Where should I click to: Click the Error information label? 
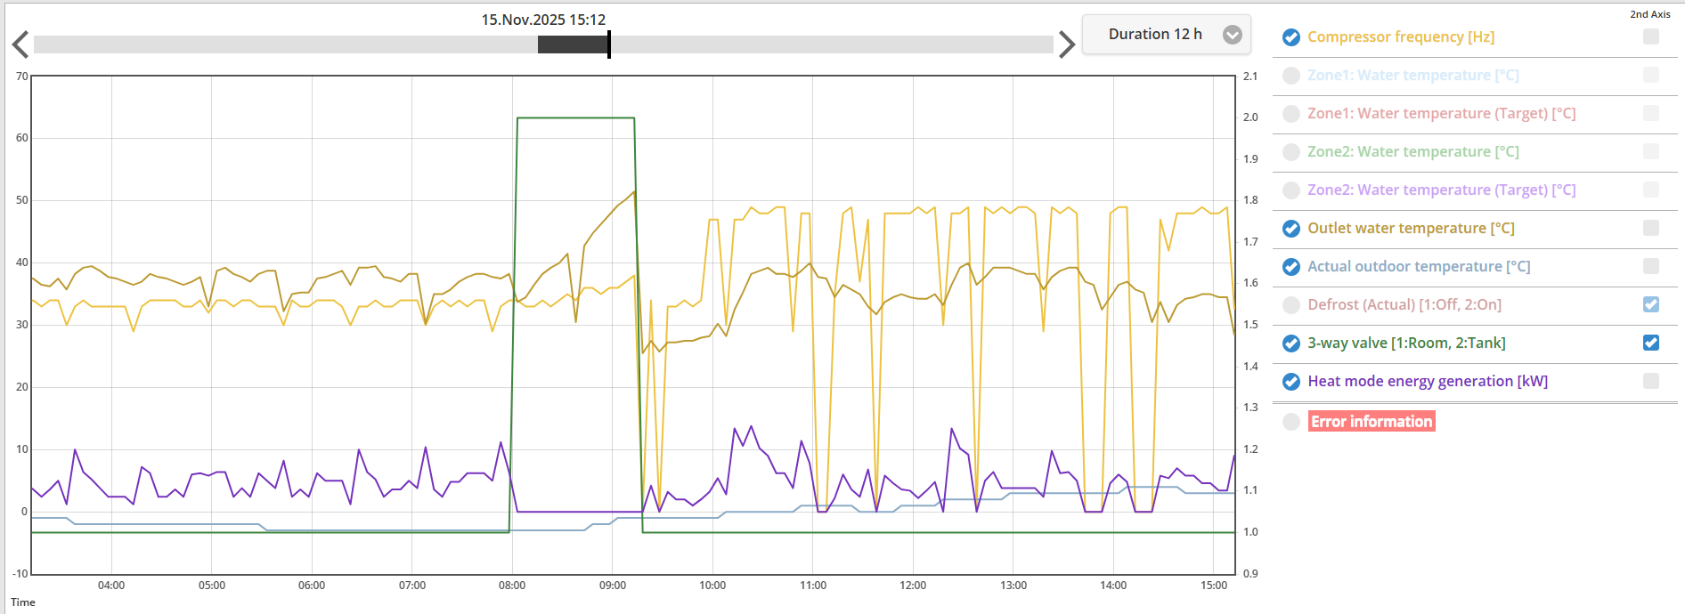[x=1371, y=422]
